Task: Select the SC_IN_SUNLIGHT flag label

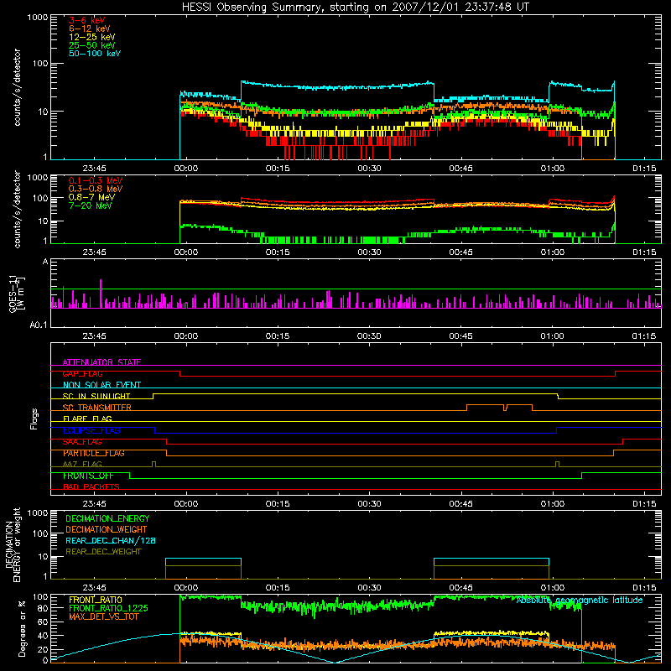Action: pos(96,396)
